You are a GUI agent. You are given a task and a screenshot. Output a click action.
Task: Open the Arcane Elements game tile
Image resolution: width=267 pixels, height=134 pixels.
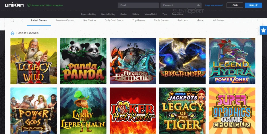[133, 61]
